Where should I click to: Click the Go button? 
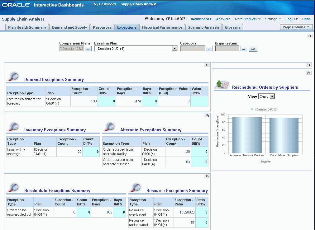coord(253,49)
